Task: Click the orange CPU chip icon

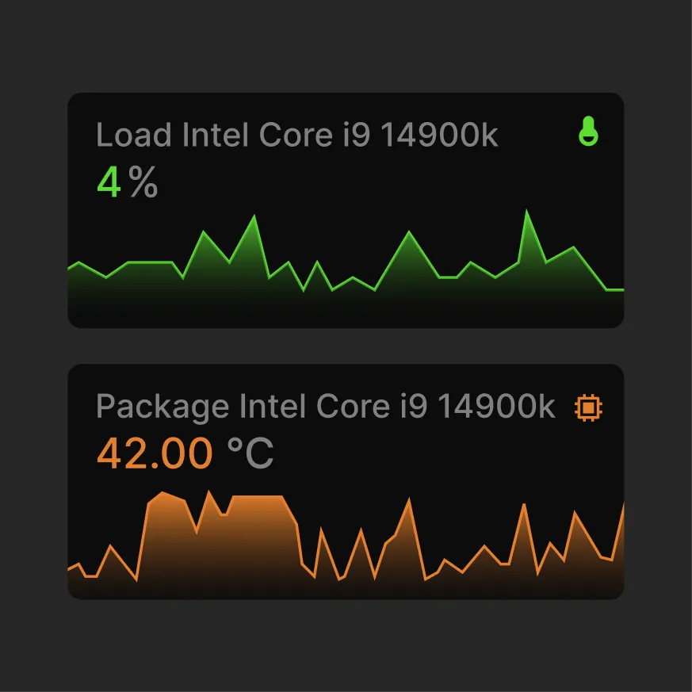Action: (x=587, y=407)
